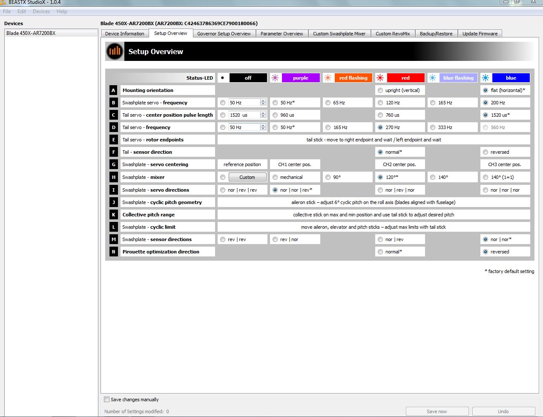This screenshot has width=543, height=417.
Task: Click the letter I badge for servo directions
Action: point(113,190)
